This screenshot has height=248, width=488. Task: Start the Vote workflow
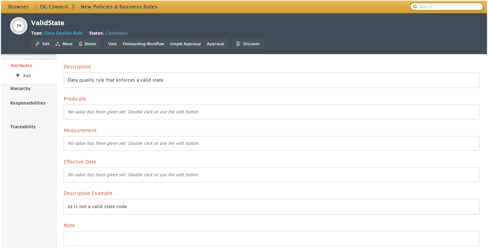(112, 44)
